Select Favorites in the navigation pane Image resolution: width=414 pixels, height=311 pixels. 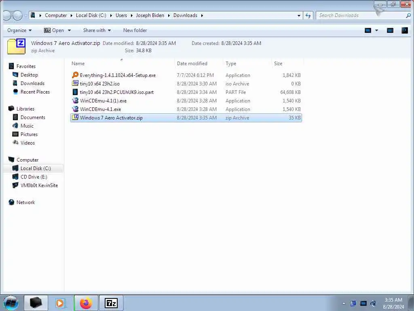coord(26,66)
